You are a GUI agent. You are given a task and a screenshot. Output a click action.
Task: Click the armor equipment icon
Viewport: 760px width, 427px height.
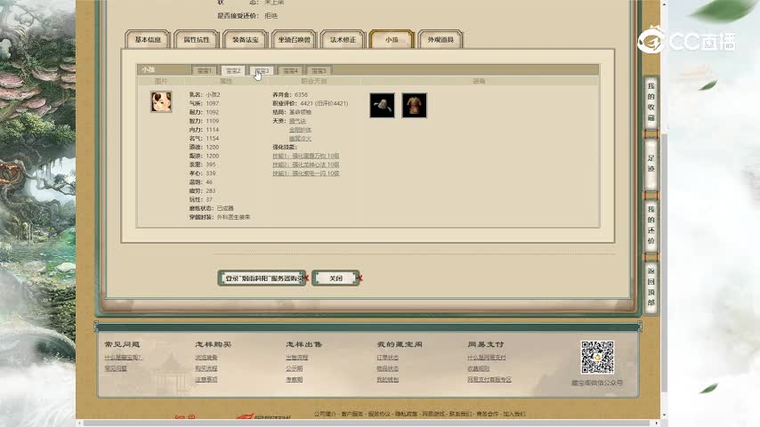[414, 105]
